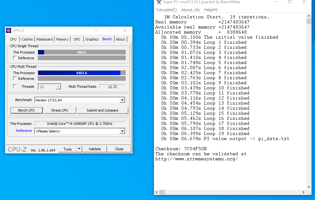Viewport: 315px width, 200px height.
Task: Click the Checksum: 7C04F50B line
Action: click(181, 149)
